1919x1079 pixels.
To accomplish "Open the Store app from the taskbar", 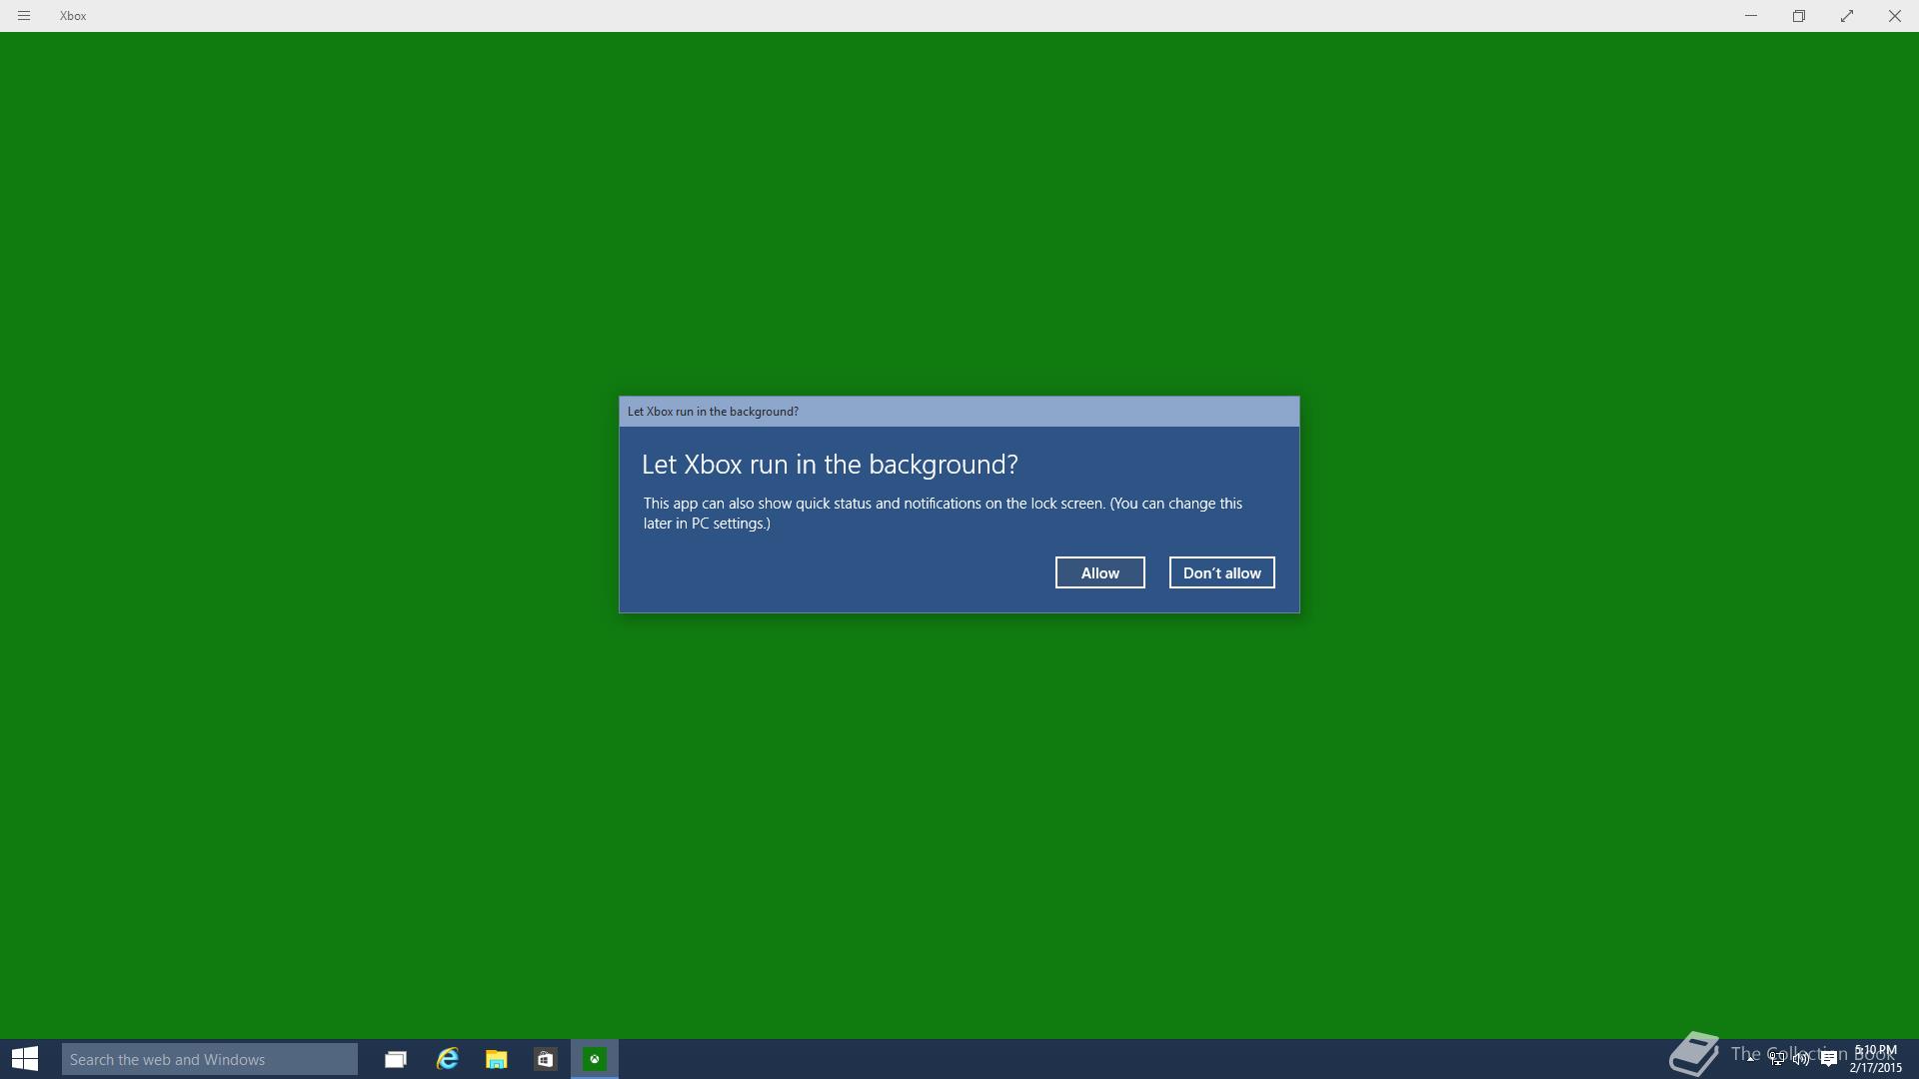I will click(545, 1059).
